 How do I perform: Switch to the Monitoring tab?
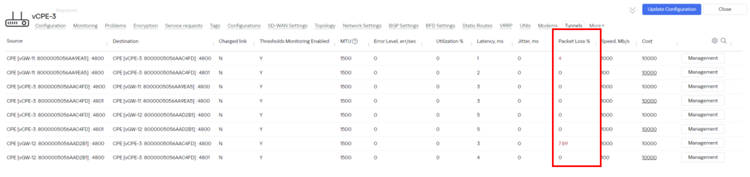coord(85,25)
